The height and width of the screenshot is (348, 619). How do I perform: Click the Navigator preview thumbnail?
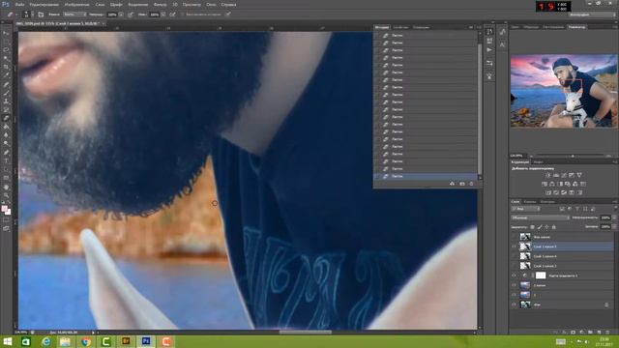(x=564, y=91)
